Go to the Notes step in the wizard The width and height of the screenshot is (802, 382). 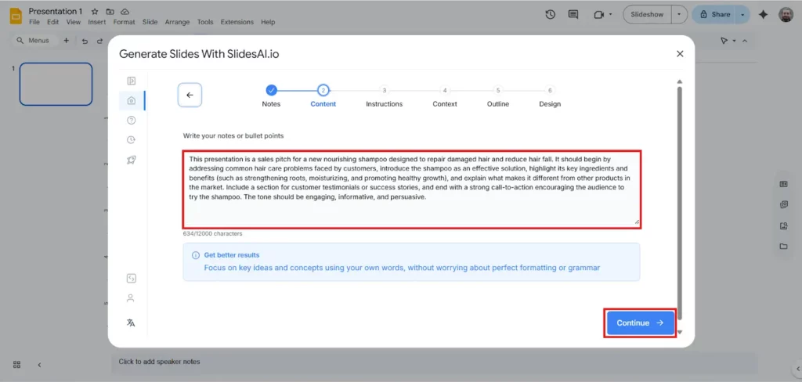[271, 91]
